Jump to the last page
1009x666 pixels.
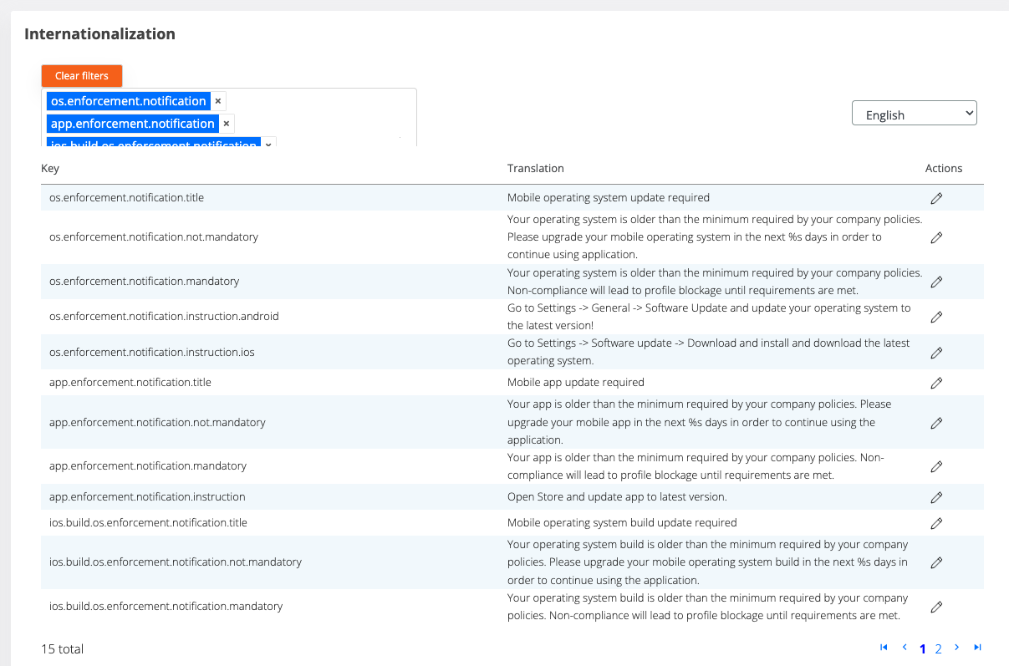pos(977,648)
